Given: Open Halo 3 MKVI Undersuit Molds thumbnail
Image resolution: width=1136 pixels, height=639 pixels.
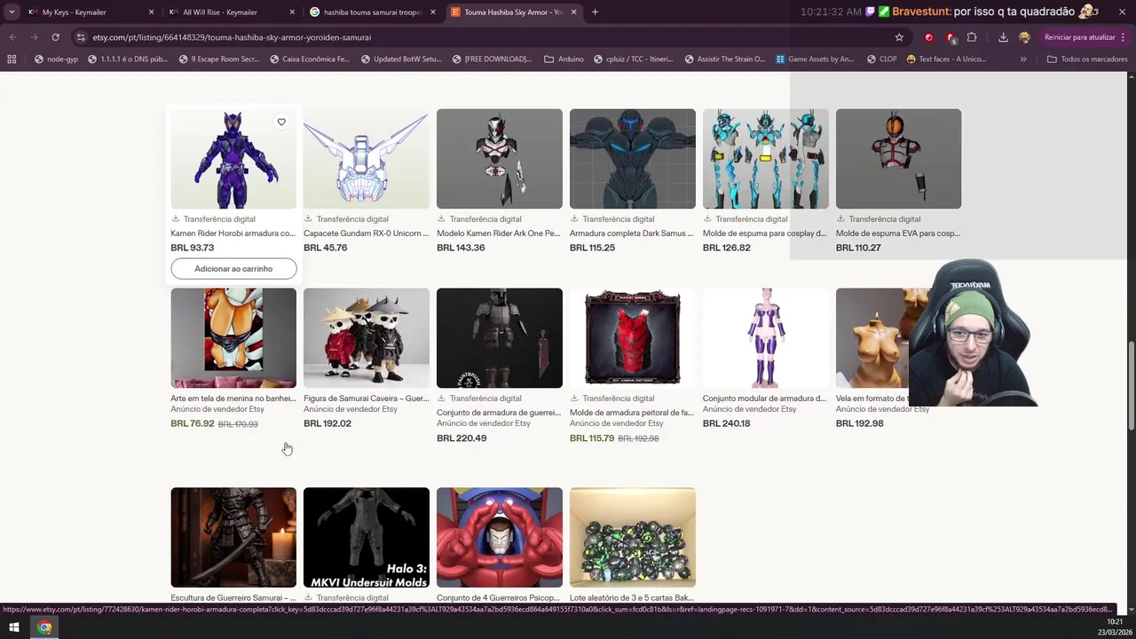Looking at the screenshot, I should pyautogui.click(x=367, y=538).
